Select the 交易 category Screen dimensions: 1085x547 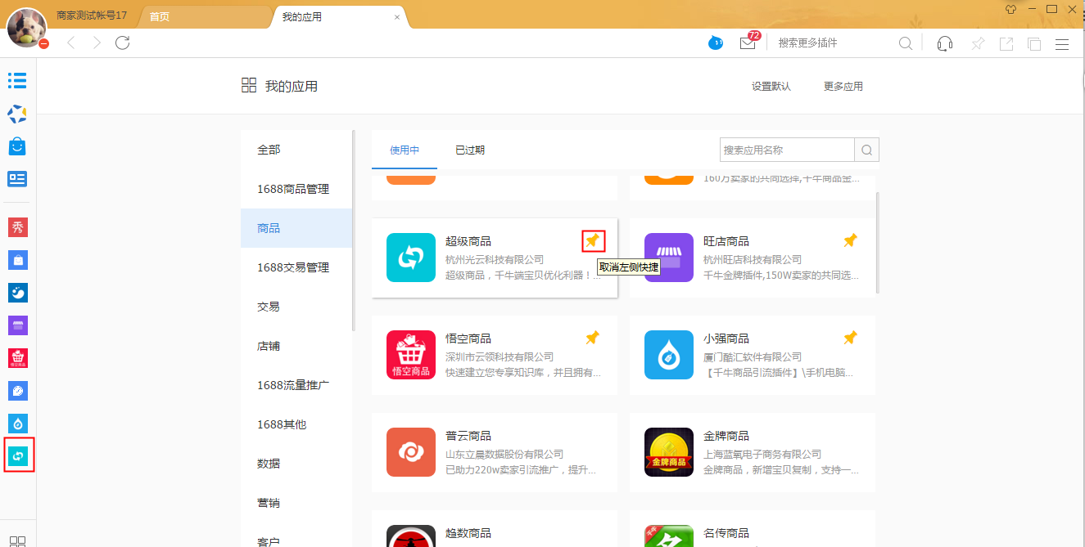296,307
